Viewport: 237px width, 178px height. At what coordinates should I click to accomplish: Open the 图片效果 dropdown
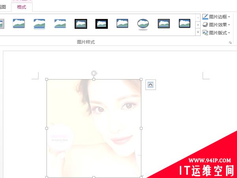[216, 25]
